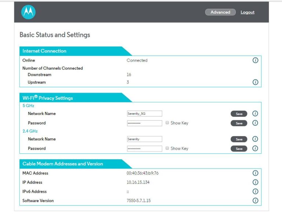Show info for 5 GHz Password
This screenshot has width=282, height=219.
(x=255, y=123)
